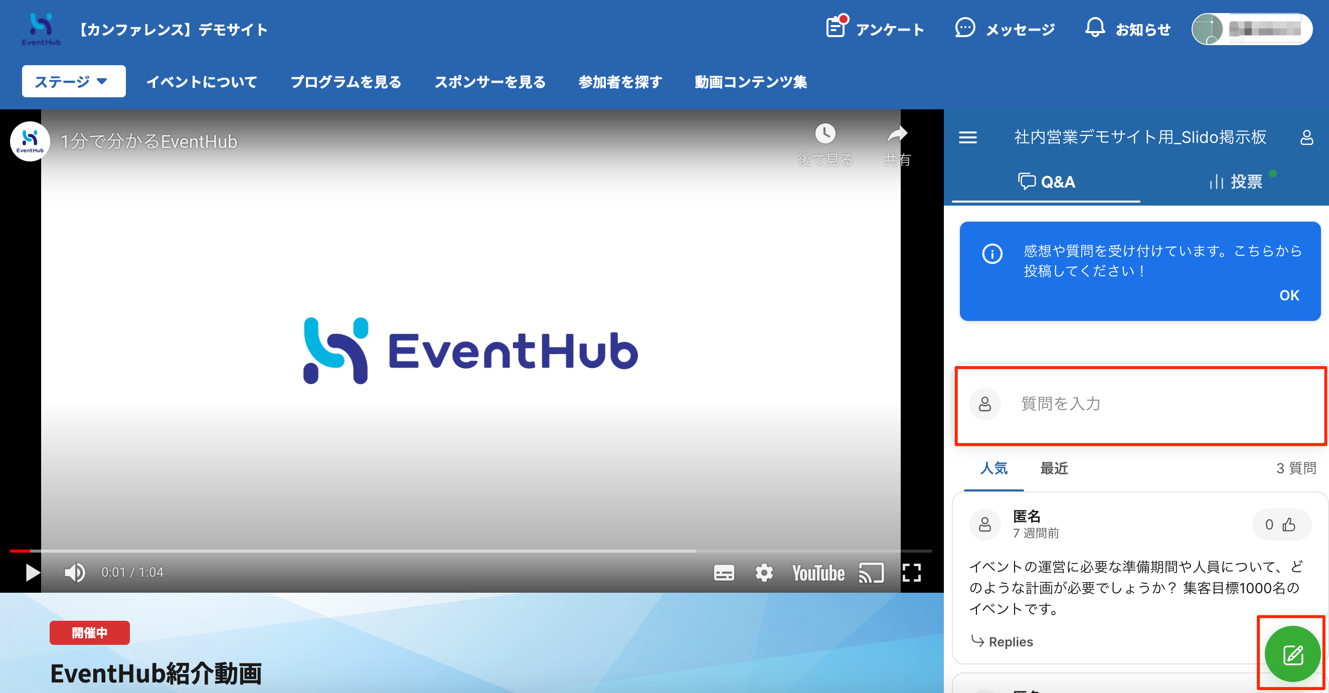Select the 最近 sorting tab
Viewport: 1329px width, 693px height.
point(1054,468)
